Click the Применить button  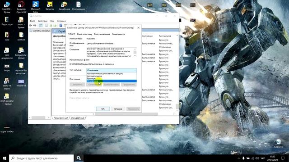pyautogui.click(x=134, y=109)
